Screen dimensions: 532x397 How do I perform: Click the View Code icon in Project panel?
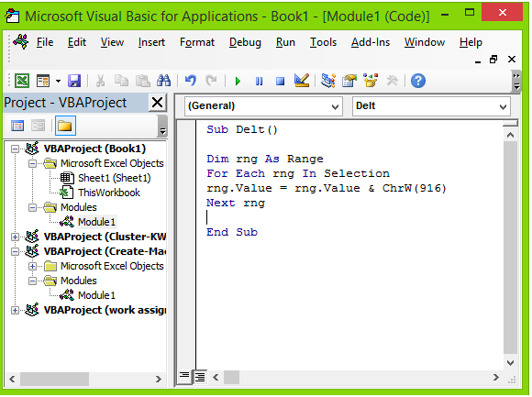17,126
